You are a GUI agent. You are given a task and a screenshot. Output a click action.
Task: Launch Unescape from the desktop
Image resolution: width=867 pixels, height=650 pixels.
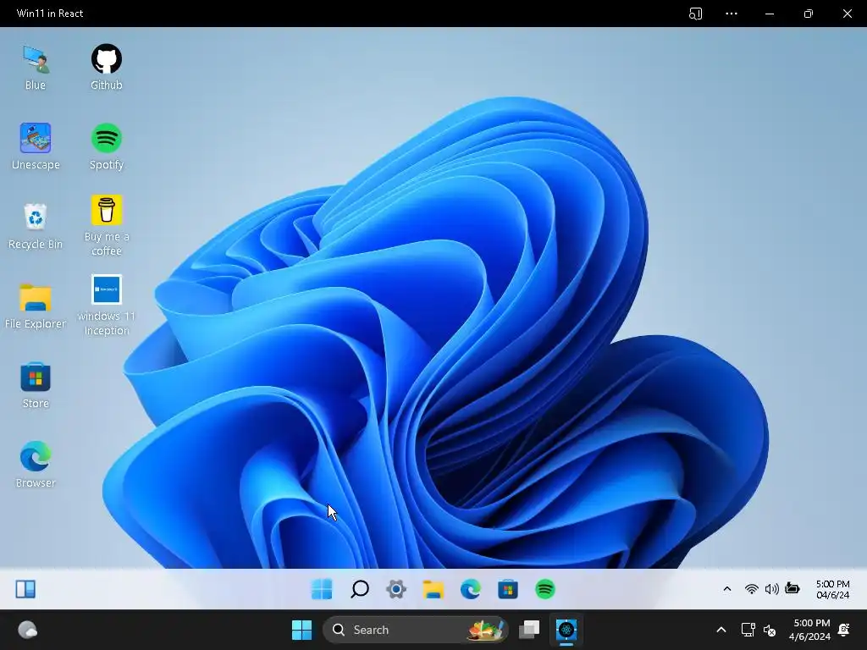[36, 146]
